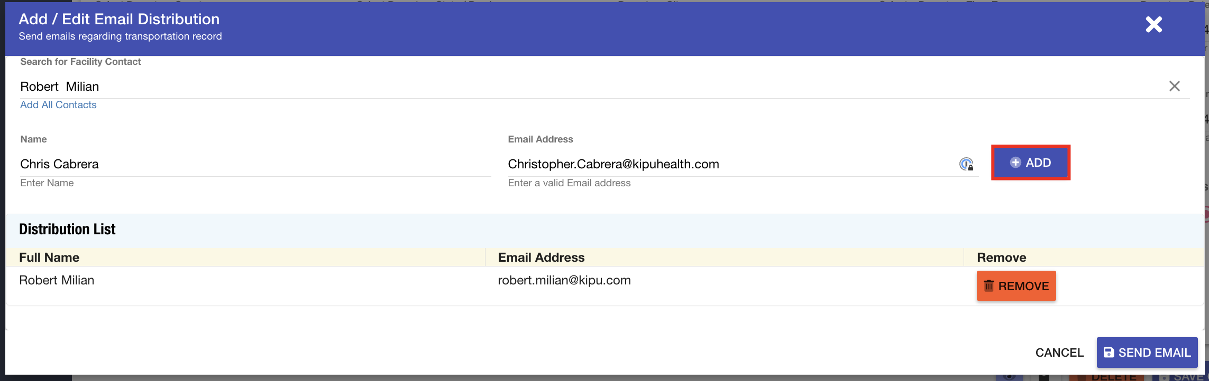Clear the facility contact search field

1174,86
